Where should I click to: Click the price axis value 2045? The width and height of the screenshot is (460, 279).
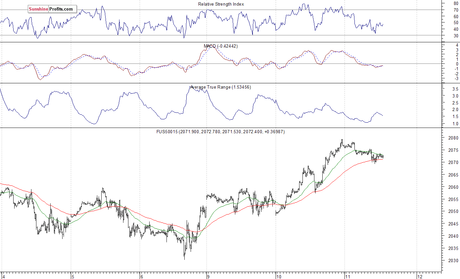pyautogui.click(x=454, y=224)
